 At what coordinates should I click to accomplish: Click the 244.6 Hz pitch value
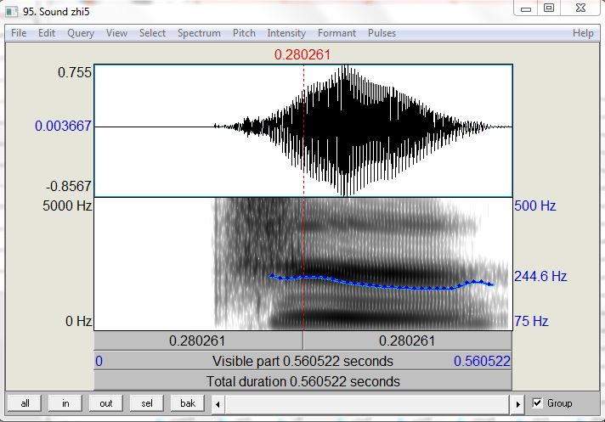(540, 276)
